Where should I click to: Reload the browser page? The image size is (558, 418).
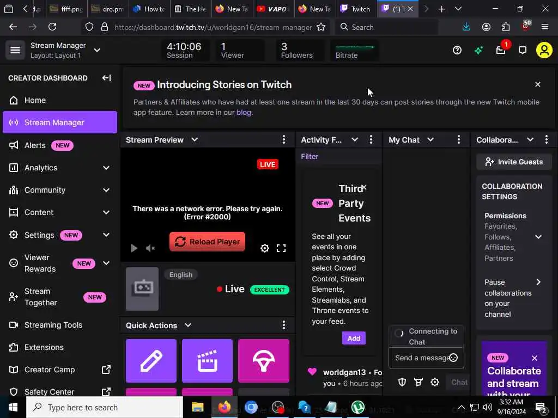[52, 27]
